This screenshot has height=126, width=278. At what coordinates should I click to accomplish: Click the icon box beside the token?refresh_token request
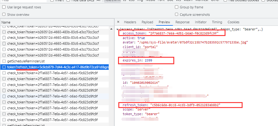(4, 67)
